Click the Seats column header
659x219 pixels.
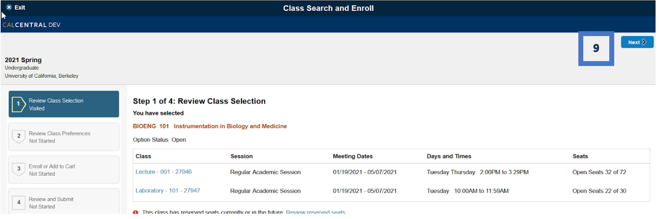click(580, 156)
